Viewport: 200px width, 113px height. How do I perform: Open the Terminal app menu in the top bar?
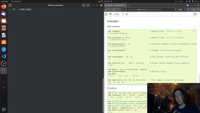tap(16, 1)
